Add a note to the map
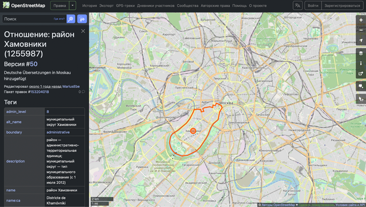The height and width of the screenshot is (207, 366). (x=361, y=86)
